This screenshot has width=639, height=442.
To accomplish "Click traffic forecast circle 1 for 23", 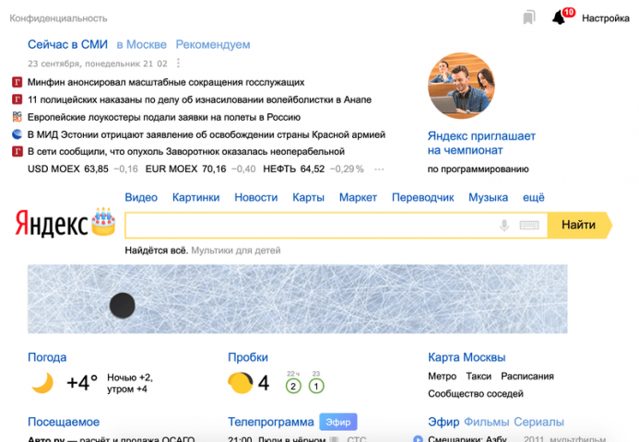I will pyautogui.click(x=316, y=386).
